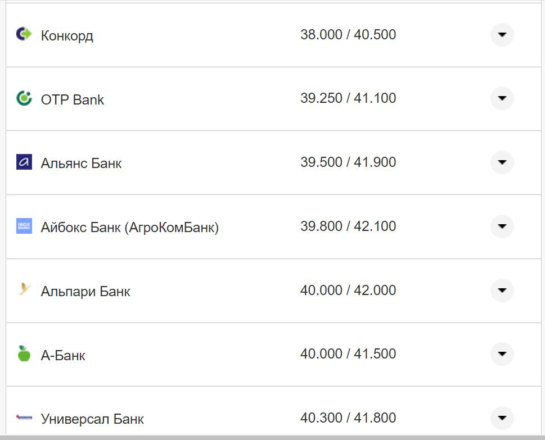Viewport: 545px width, 440px height.
Task: Click the Айбокс Банк blue logo icon
Action: pyautogui.click(x=24, y=226)
